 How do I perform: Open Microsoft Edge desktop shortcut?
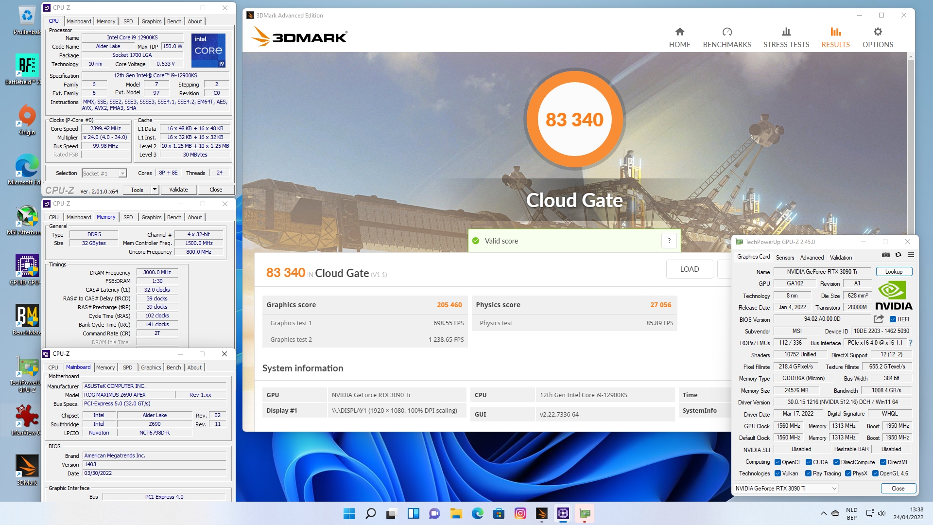click(x=27, y=170)
